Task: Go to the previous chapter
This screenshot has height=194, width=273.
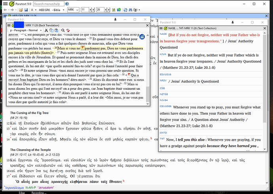Action: (x=90, y=10)
